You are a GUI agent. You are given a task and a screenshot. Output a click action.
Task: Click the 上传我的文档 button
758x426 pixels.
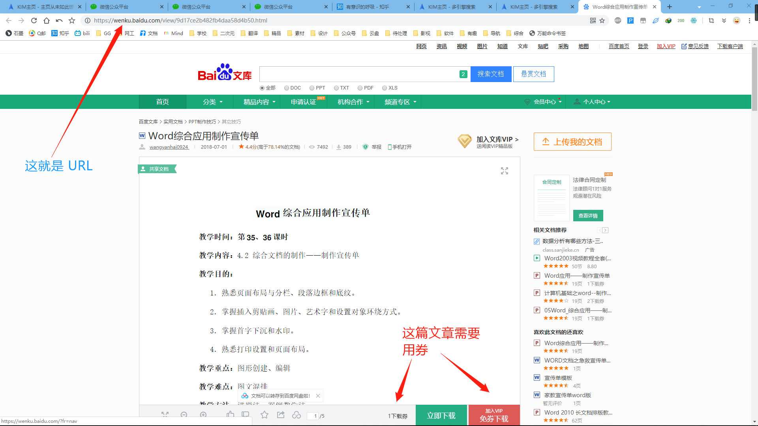click(572, 142)
